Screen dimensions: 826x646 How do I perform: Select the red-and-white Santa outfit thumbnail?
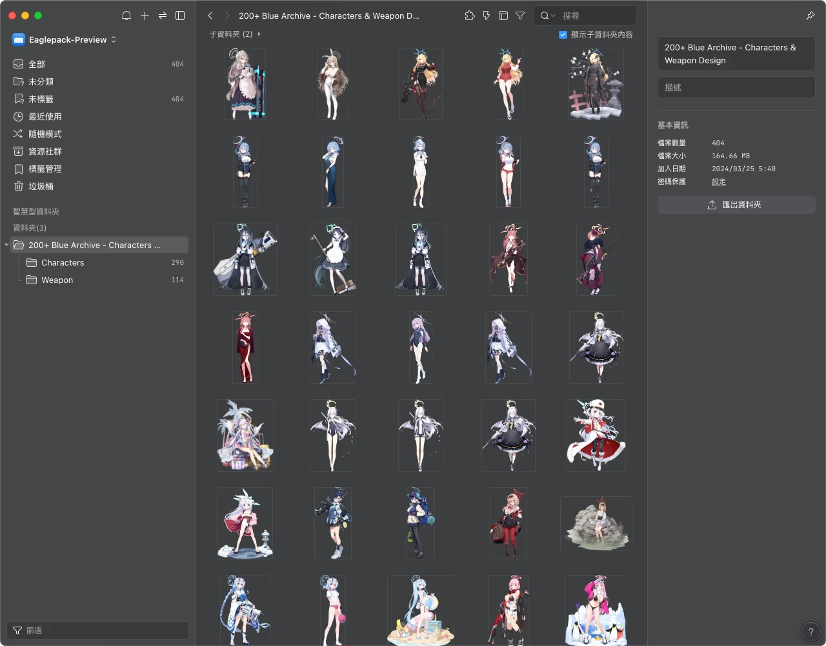[x=596, y=435]
